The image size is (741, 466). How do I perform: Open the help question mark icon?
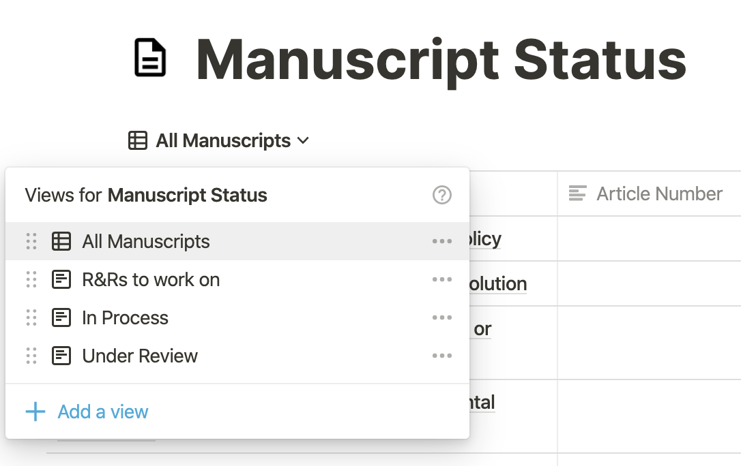[442, 195]
